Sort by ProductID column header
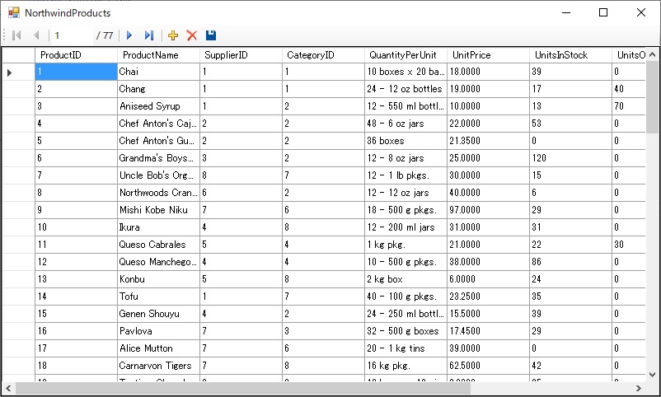661x397 pixels. (76, 55)
